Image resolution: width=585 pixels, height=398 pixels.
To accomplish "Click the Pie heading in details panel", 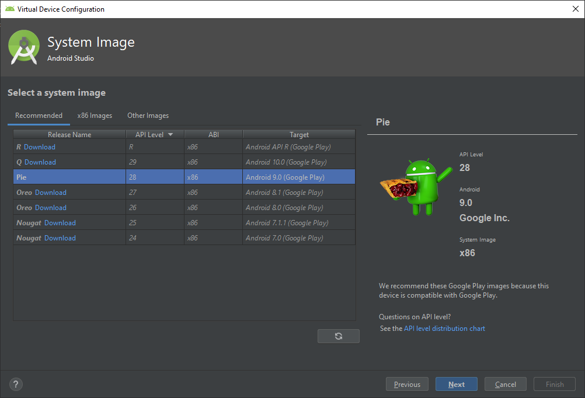I will [383, 123].
